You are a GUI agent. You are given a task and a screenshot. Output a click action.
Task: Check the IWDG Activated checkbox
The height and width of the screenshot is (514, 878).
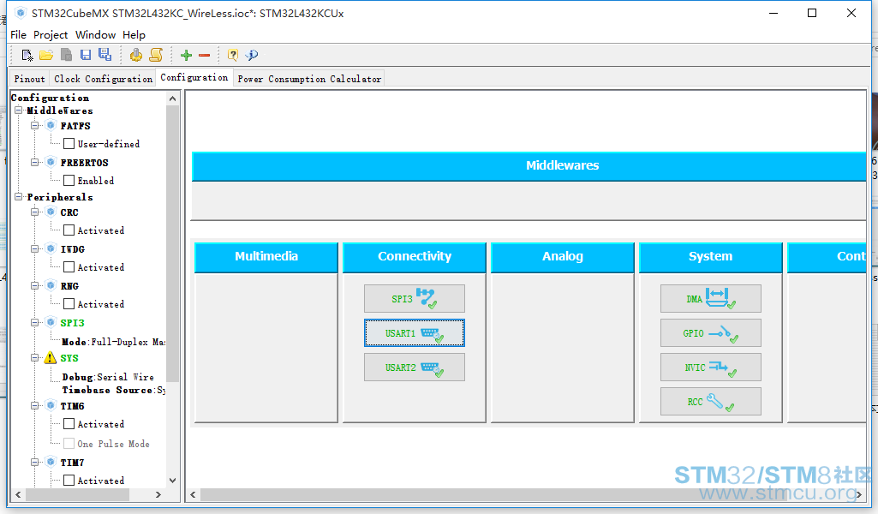[x=69, y=267]
